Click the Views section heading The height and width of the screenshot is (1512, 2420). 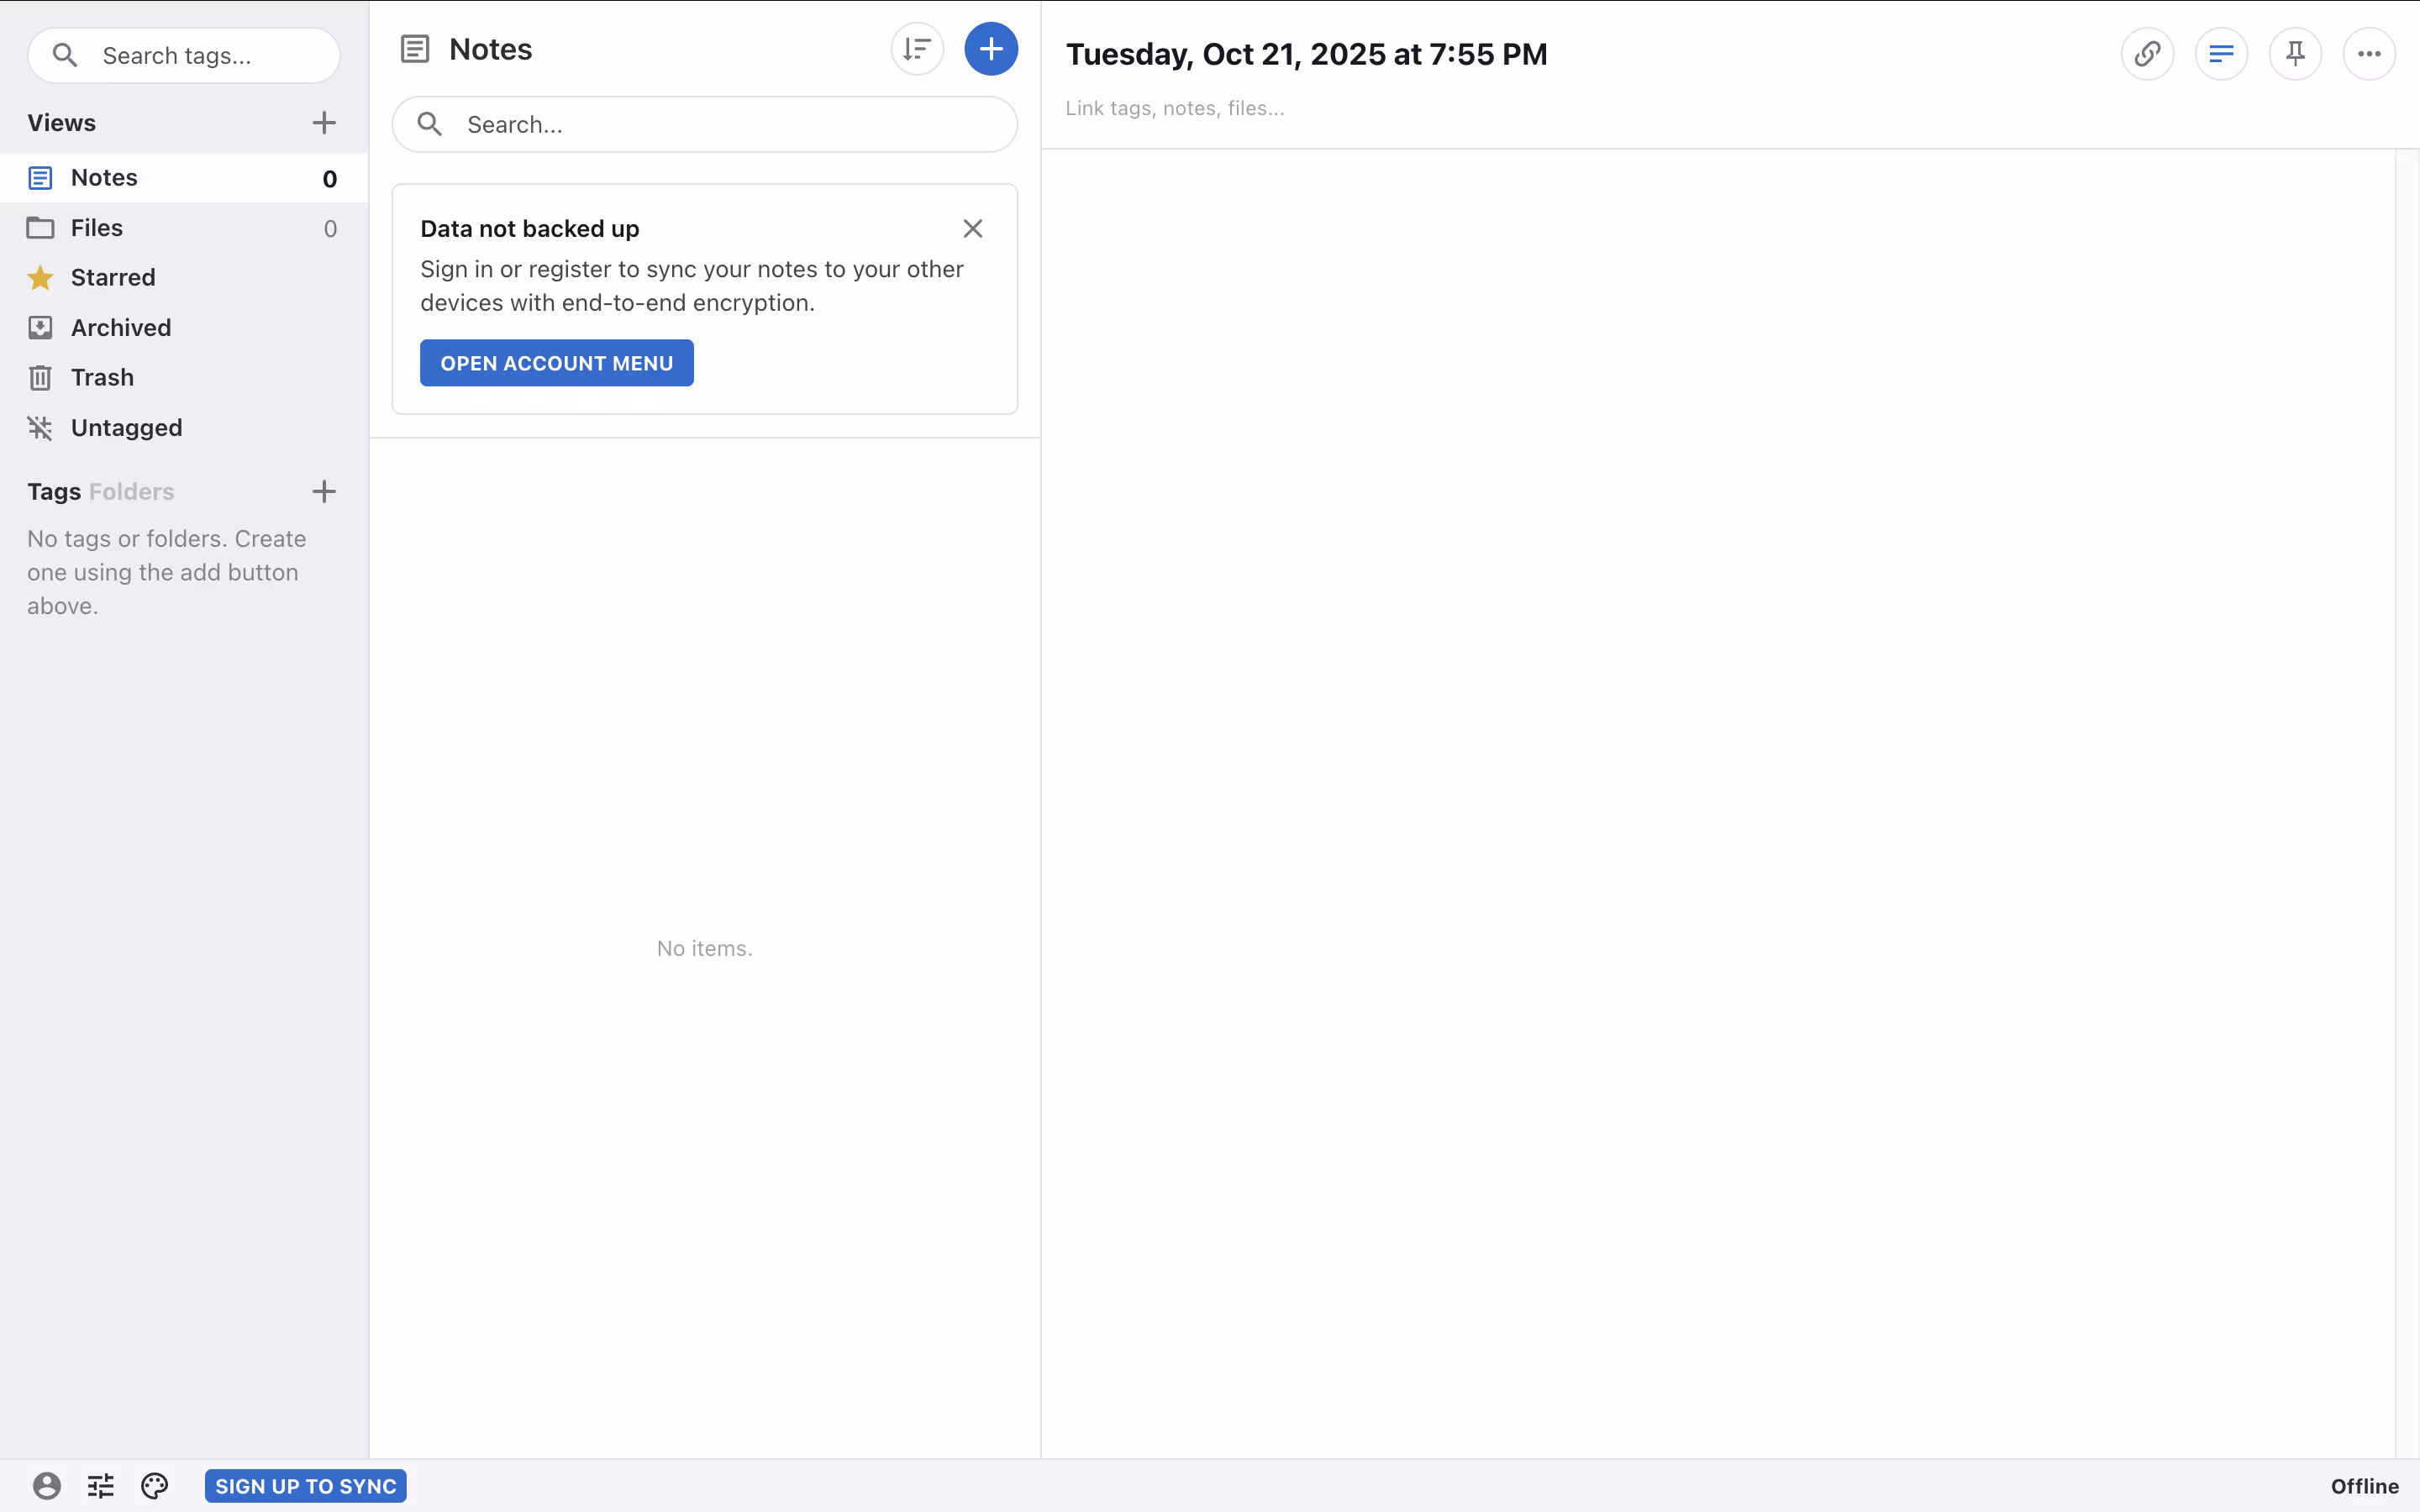click(x=62, y=123)
